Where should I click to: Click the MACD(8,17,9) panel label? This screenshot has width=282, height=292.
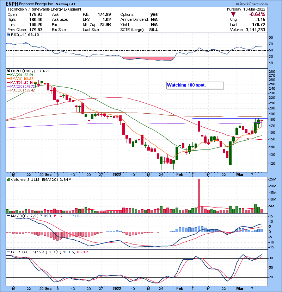(x=25, y=216)
